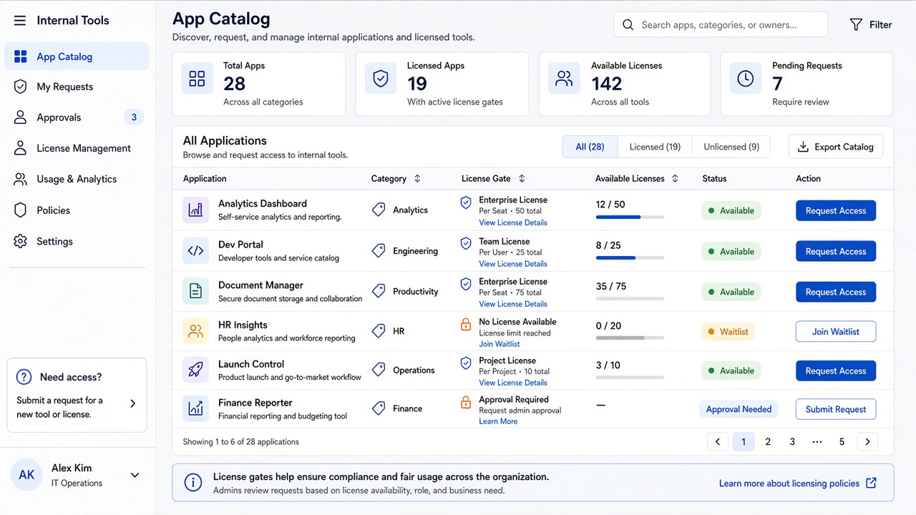Viewport: 916px width, 515px height.
Task: Click the search apps input field
Action: tap(721, 25)
